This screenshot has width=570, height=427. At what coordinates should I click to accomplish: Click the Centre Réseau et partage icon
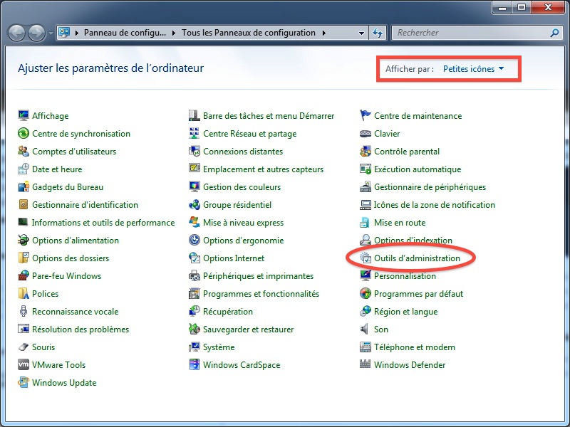coord(194,133)
